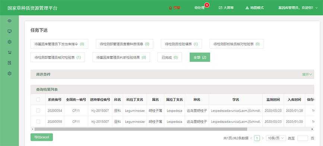The image size is (323, 146).
Task: Select 待检测部管理员核对检验表 (1) tab
Action: [x=58, y=58]
